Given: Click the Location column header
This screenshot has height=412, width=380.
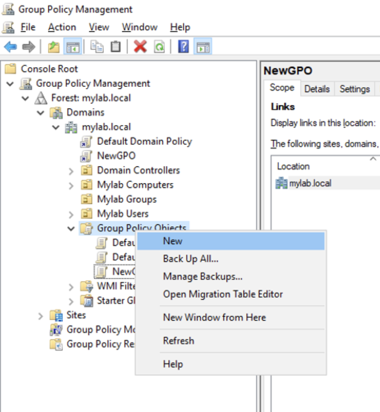Looking at the screenshot, I should [x=293, y=166].
